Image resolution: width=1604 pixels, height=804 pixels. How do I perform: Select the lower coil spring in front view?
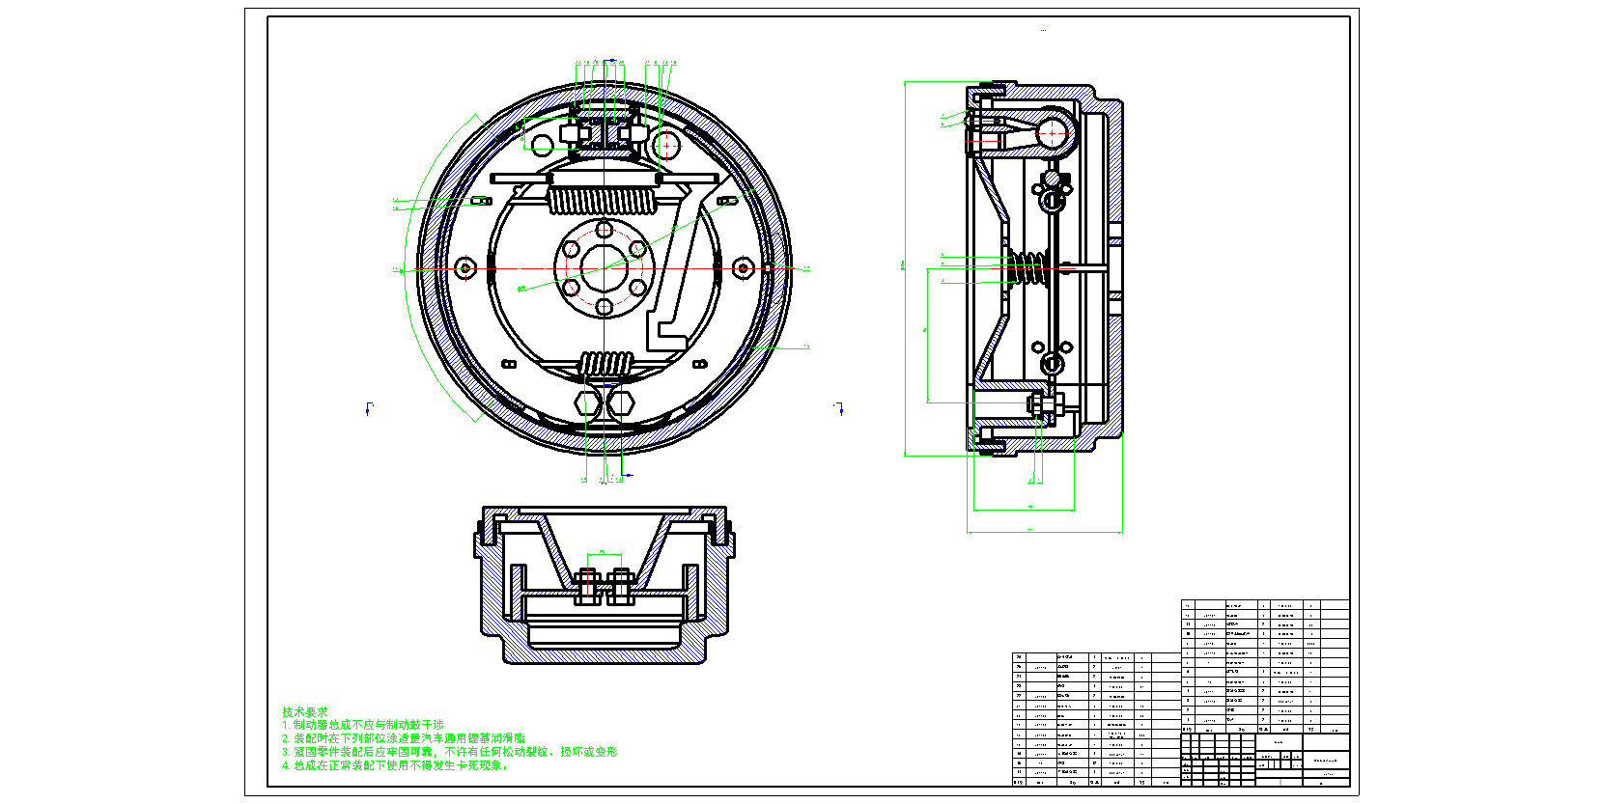click(x=605, y=364)
